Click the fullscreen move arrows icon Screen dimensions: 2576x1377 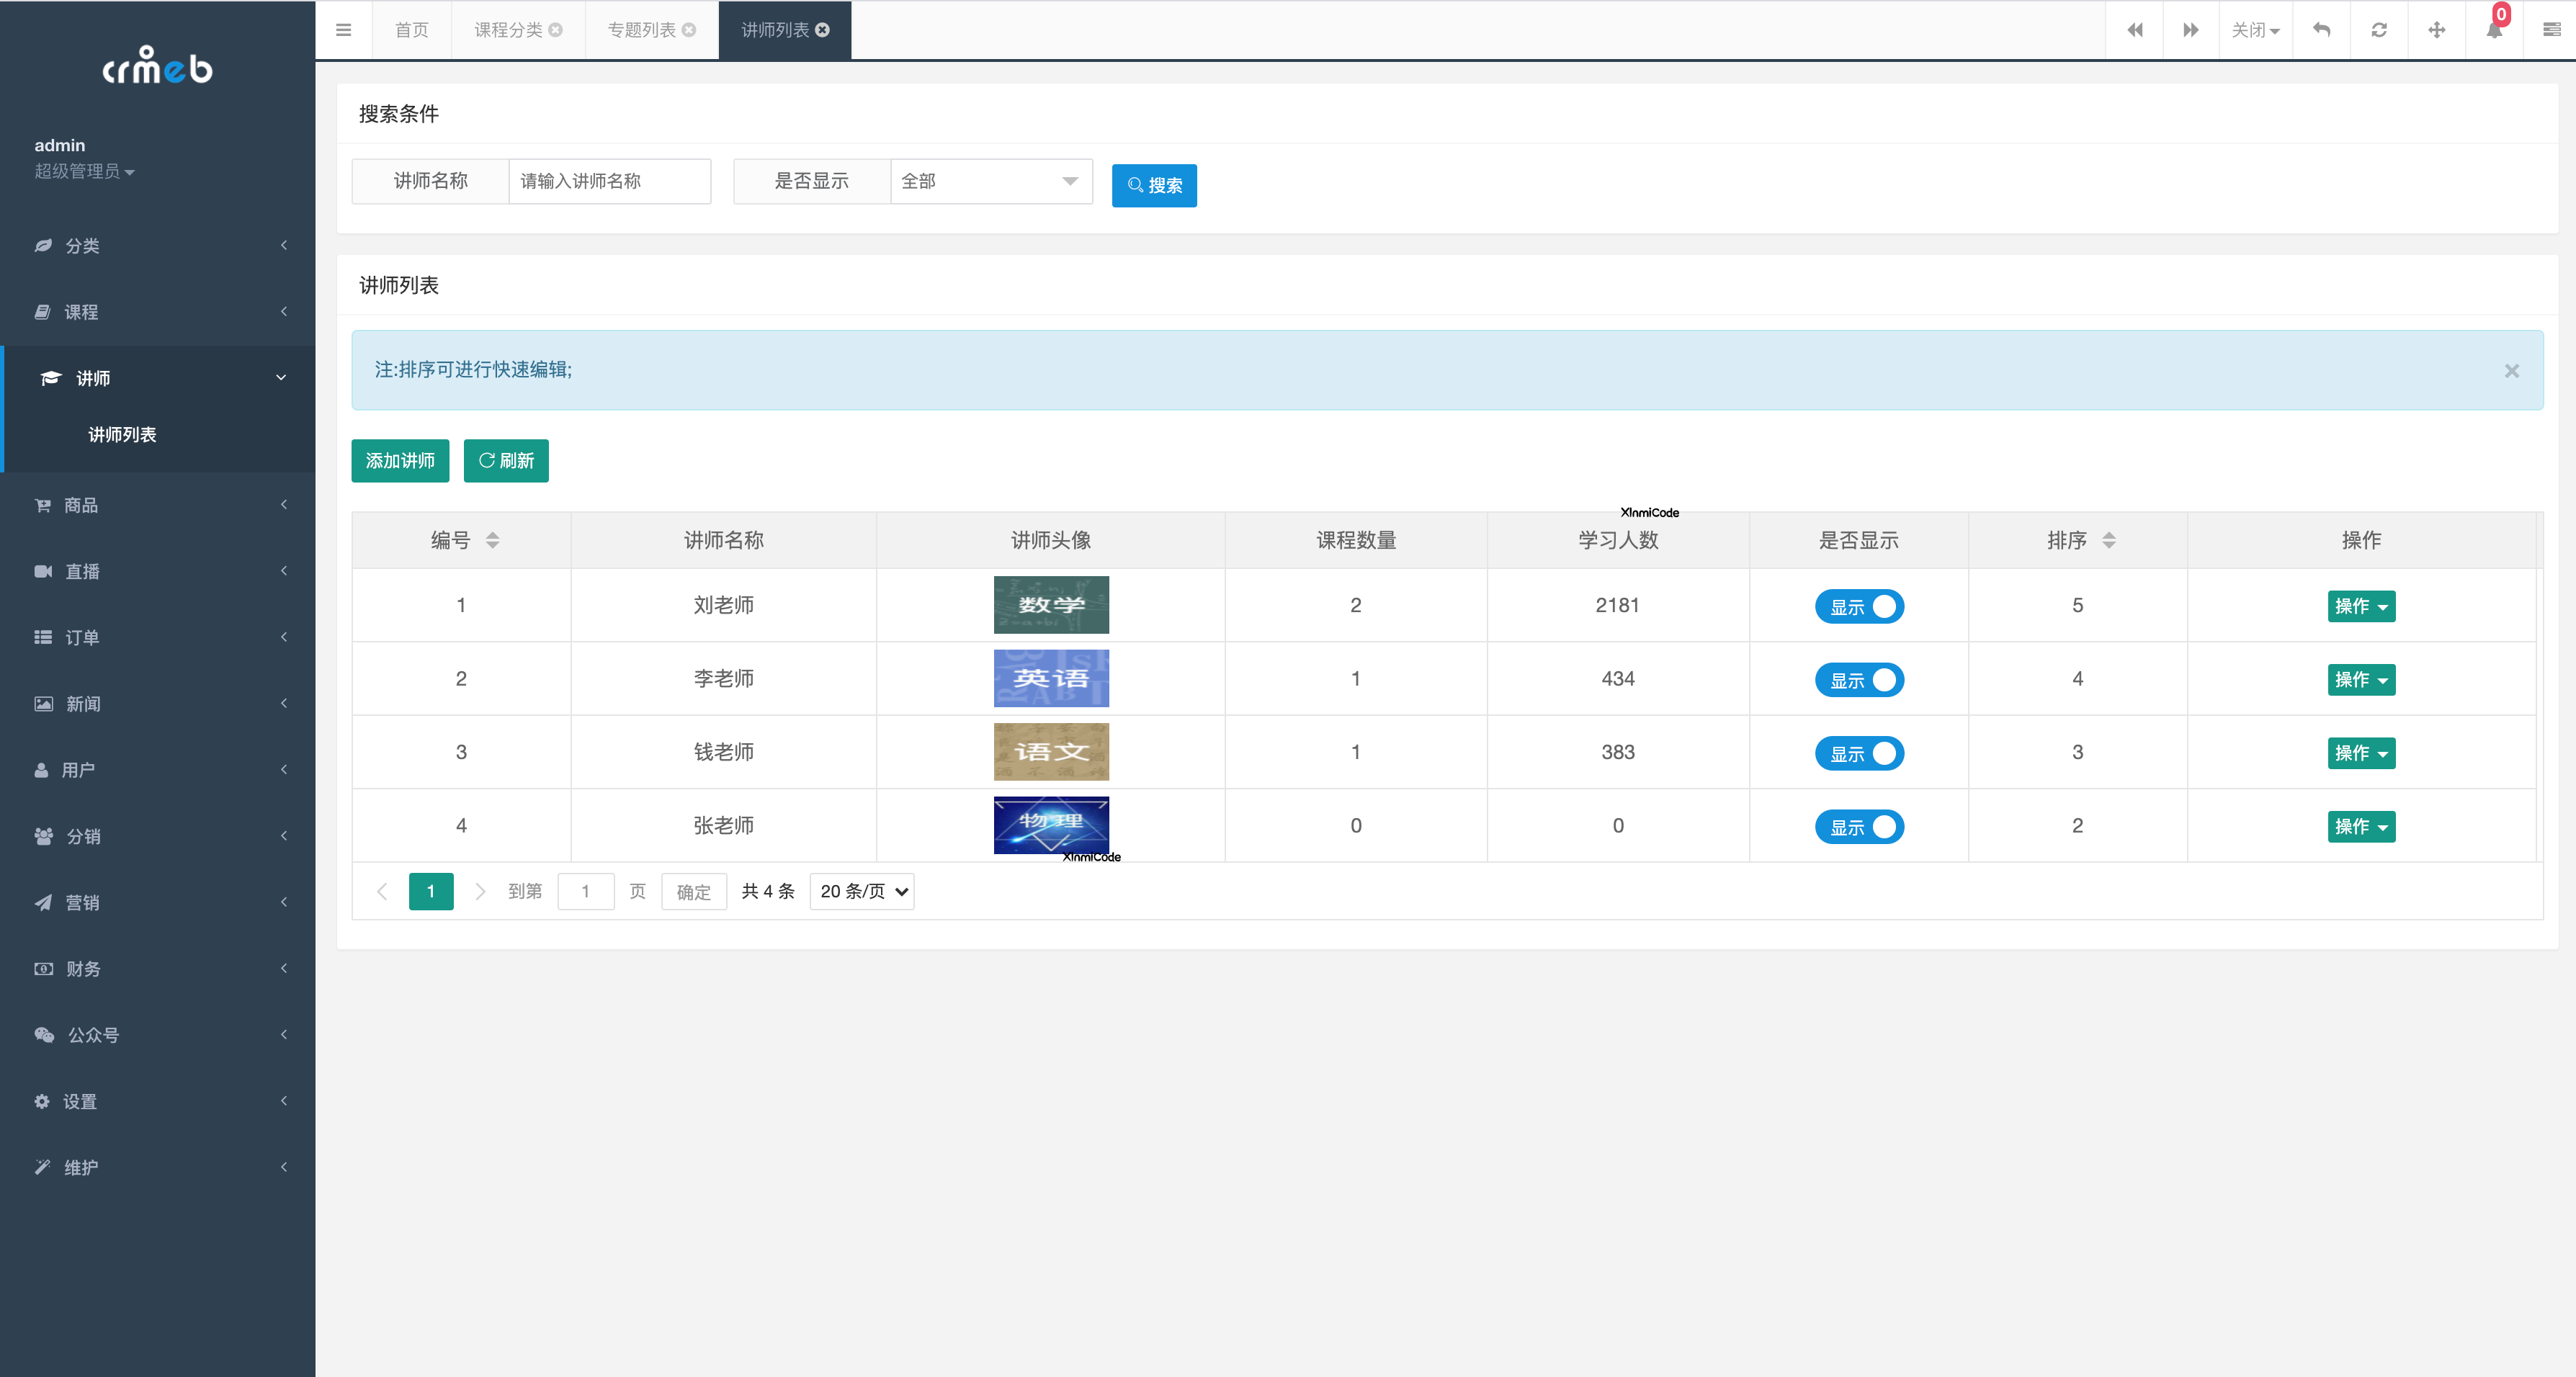coord(2437,30)
